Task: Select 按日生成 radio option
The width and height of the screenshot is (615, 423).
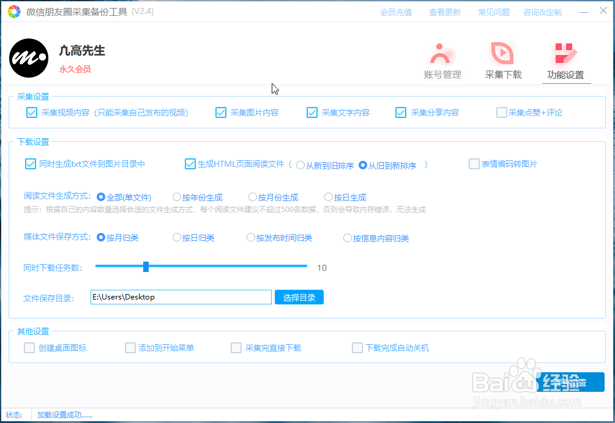Action: coord(329,197)
